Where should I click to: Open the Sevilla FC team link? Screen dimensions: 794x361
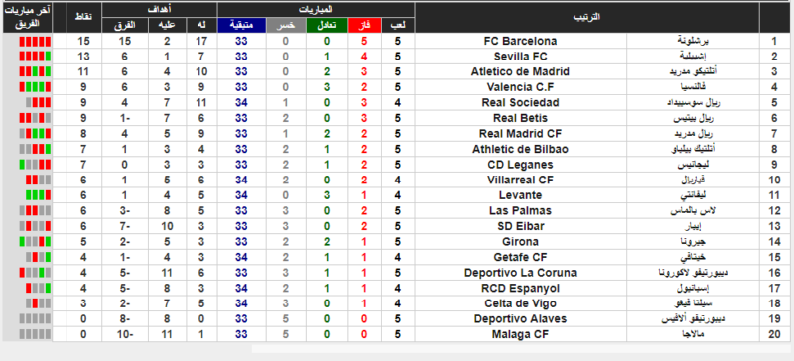point(520,57)
